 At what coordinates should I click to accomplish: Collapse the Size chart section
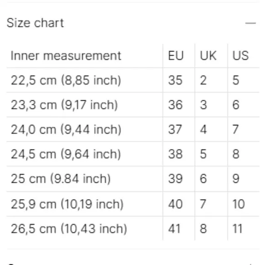[x=250, y=23]
